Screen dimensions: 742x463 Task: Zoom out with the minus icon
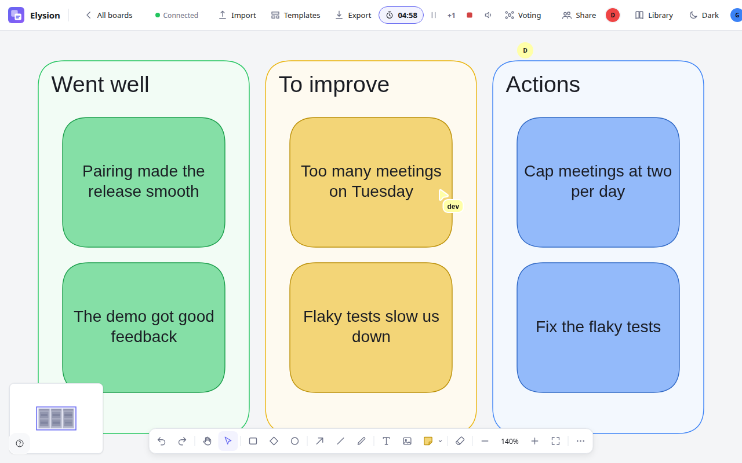485,441
